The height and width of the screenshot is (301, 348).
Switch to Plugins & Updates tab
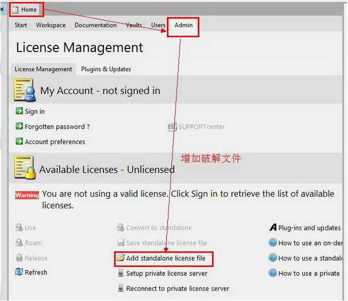pos(106,69)
